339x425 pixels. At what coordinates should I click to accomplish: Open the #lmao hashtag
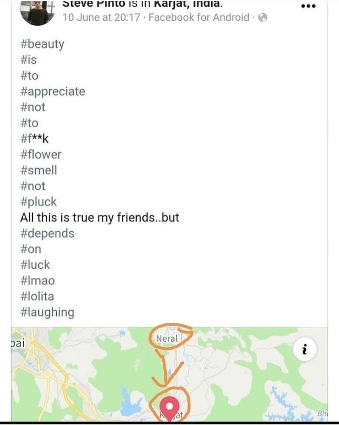(38, 281)
